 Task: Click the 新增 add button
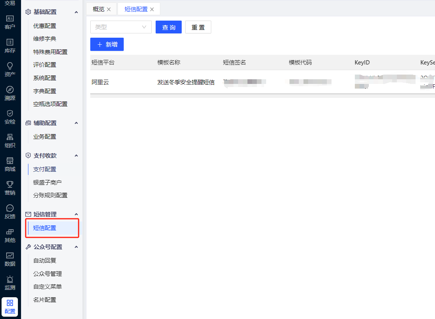coord(107,44)
